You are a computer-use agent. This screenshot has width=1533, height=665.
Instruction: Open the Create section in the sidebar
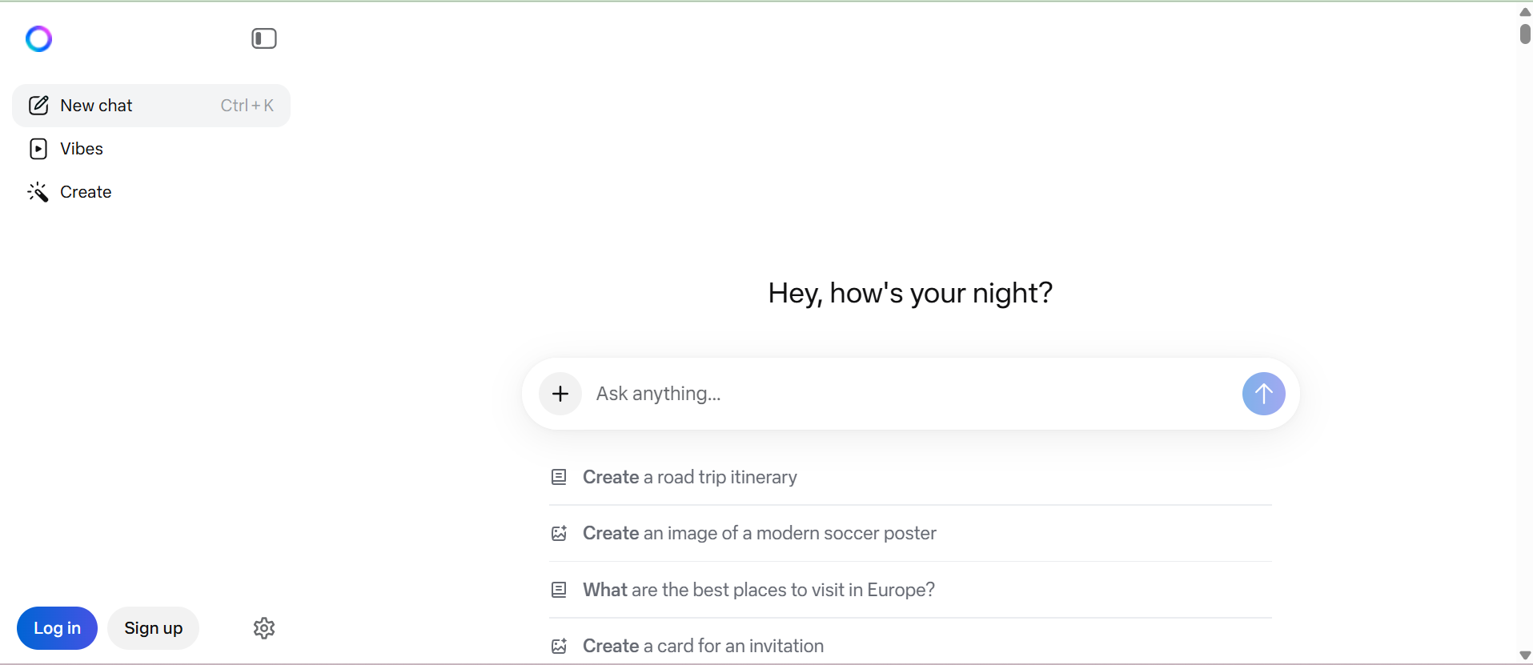point(151,192)
